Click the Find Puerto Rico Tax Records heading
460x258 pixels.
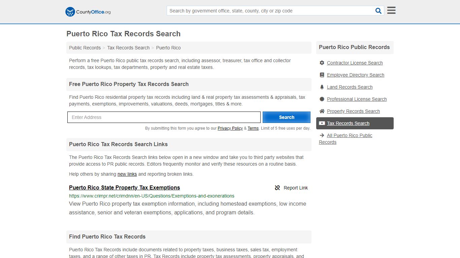pos(107,237)
